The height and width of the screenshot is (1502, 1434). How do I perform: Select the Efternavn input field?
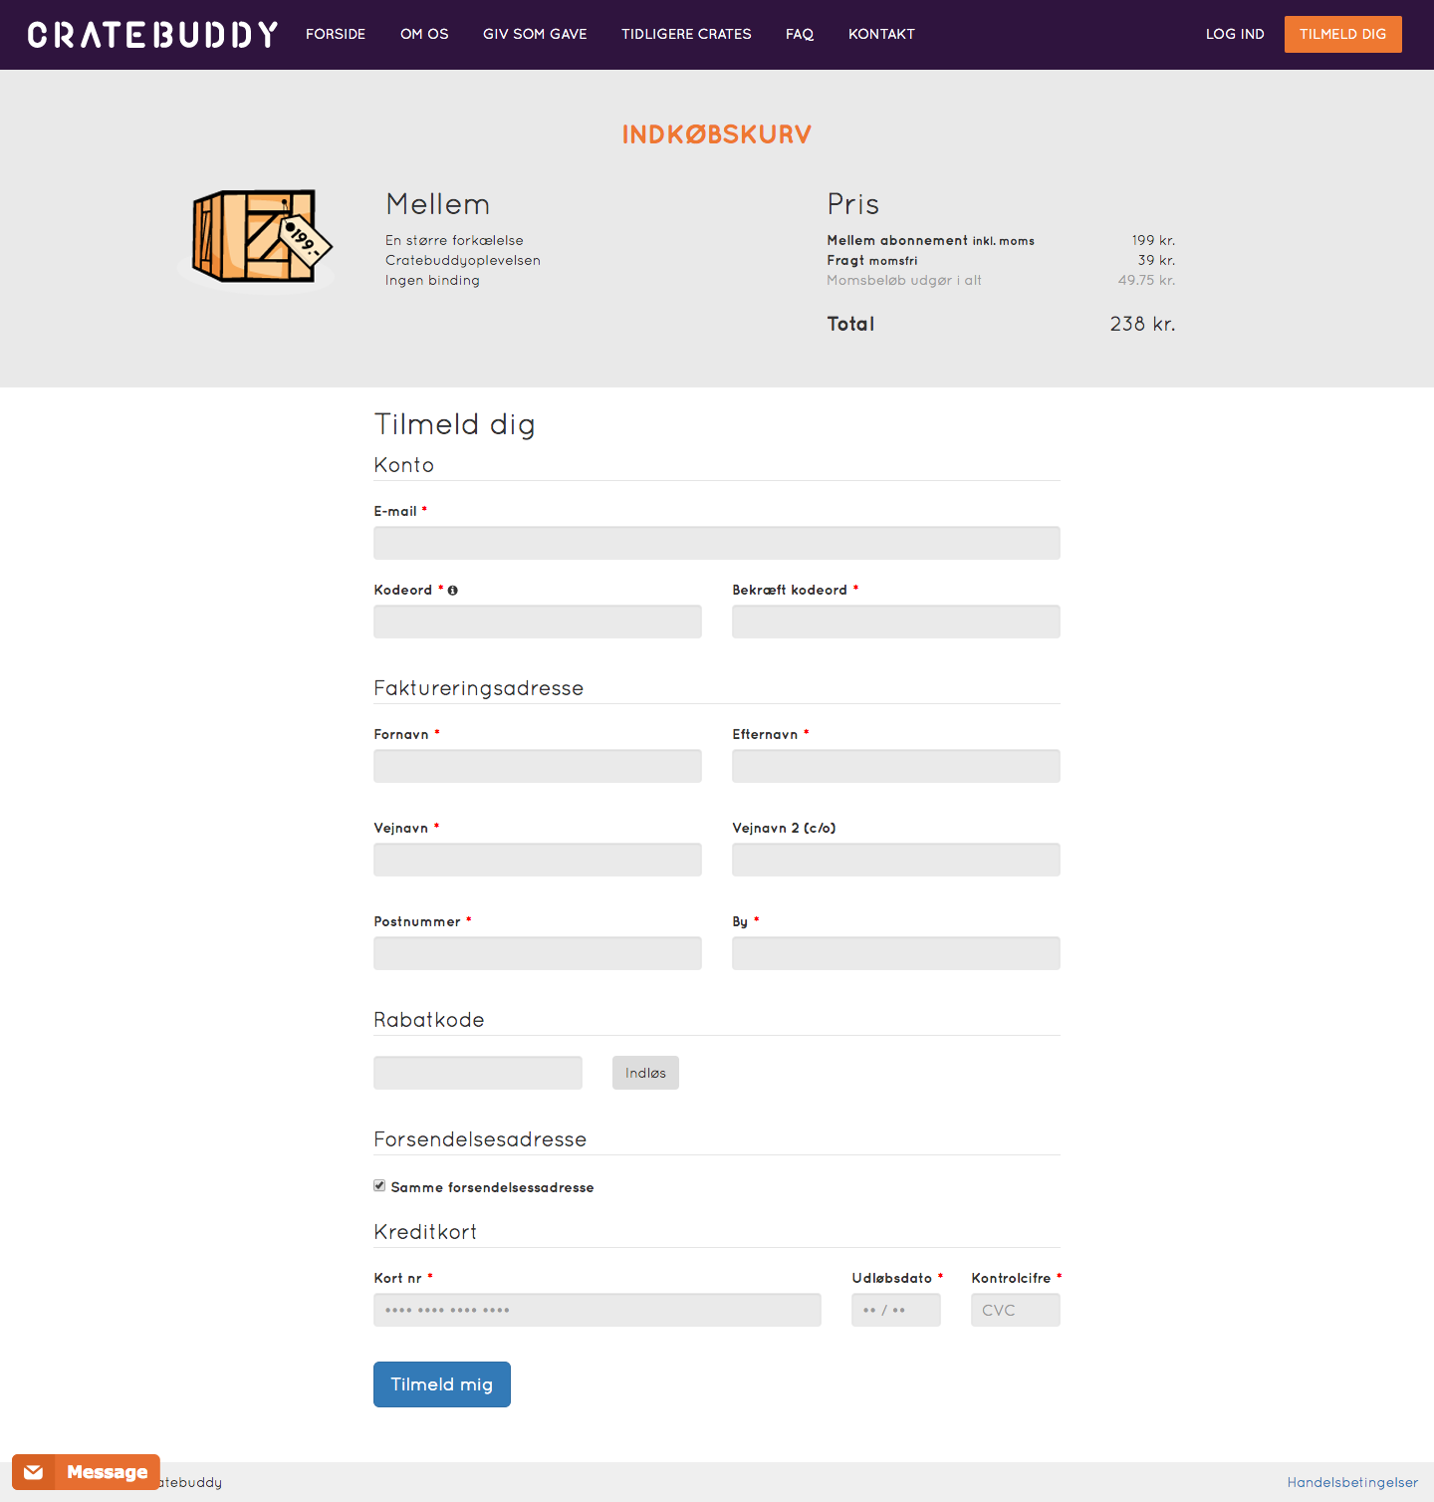(896, 766)
